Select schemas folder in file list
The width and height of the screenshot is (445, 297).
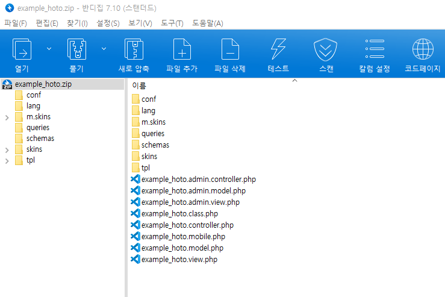(x=151, y=145)
